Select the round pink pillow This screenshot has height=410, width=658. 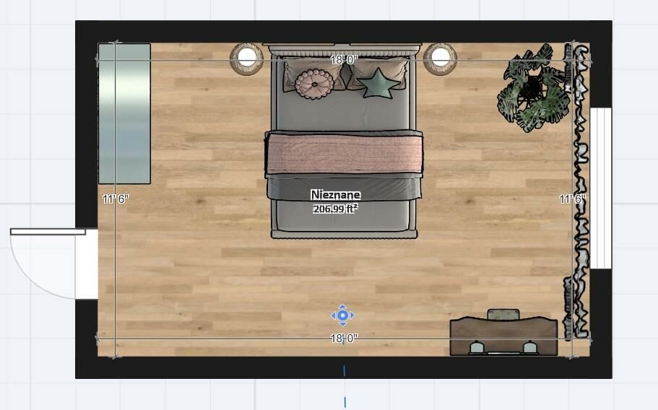click(x=314, y=84)
